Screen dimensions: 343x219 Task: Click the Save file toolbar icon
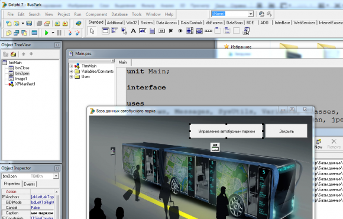click(29, 23)
